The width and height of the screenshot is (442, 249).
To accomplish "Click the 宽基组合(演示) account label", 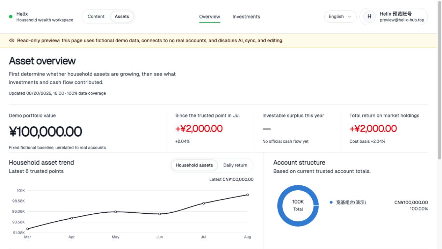I will (351, 202).
